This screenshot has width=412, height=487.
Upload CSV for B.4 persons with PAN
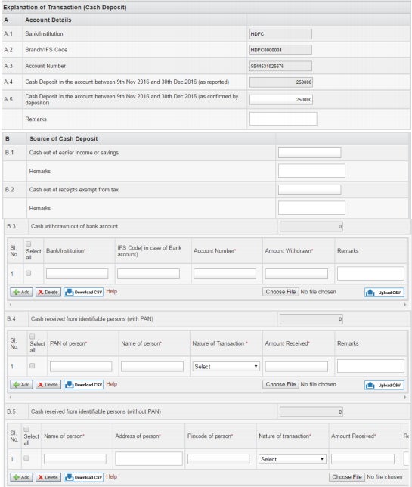pyautogui.click(x=384, y=385)
